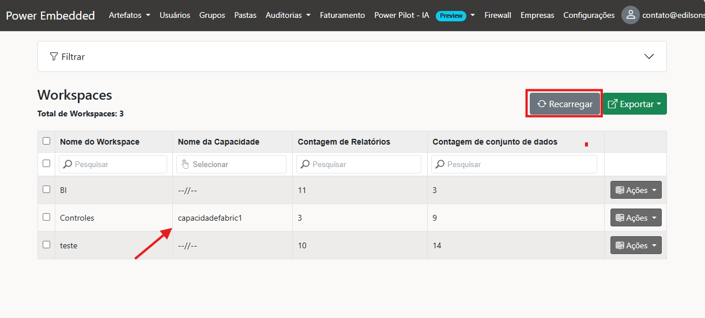Click the user avatar profile icon
Screen dimensions: 705x318
coord(631,15)
